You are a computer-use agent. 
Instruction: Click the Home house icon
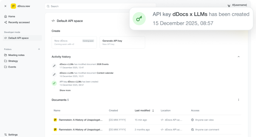click(5, 16)
